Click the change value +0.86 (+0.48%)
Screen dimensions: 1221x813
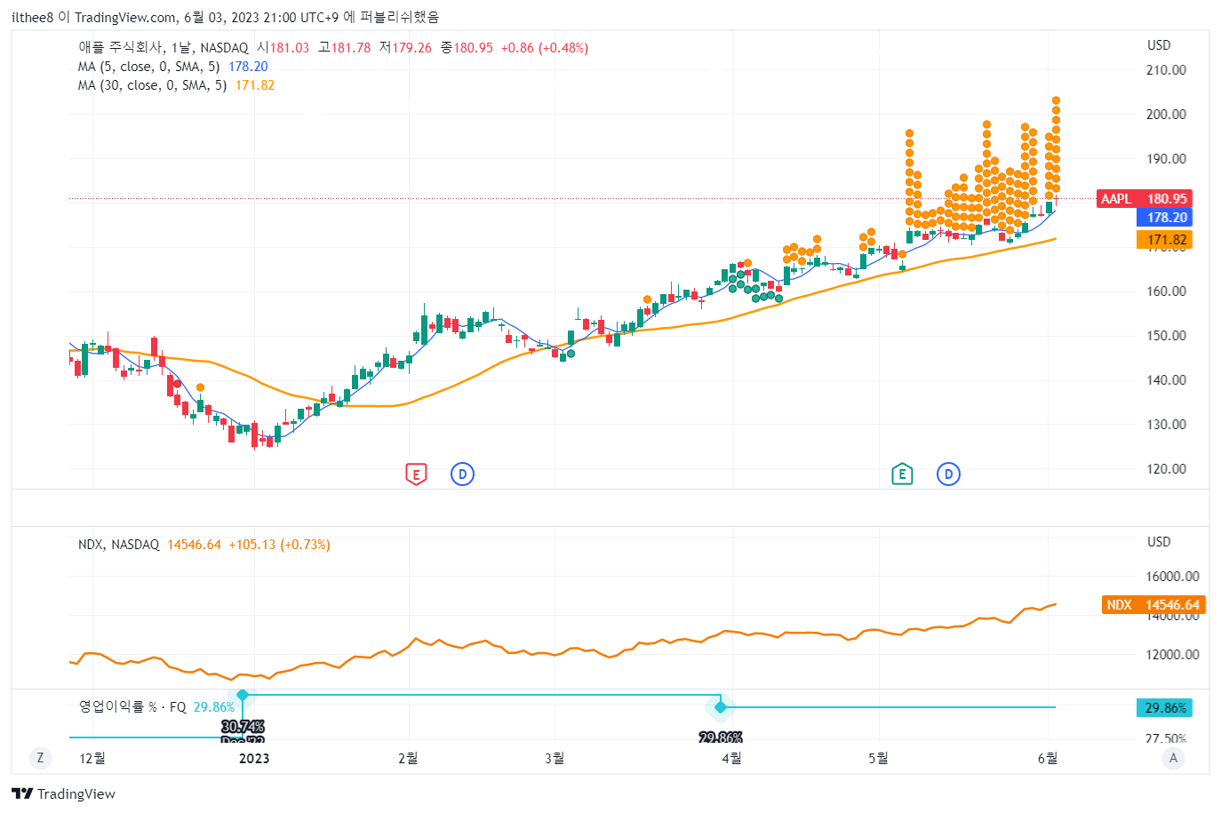(545, 48)
